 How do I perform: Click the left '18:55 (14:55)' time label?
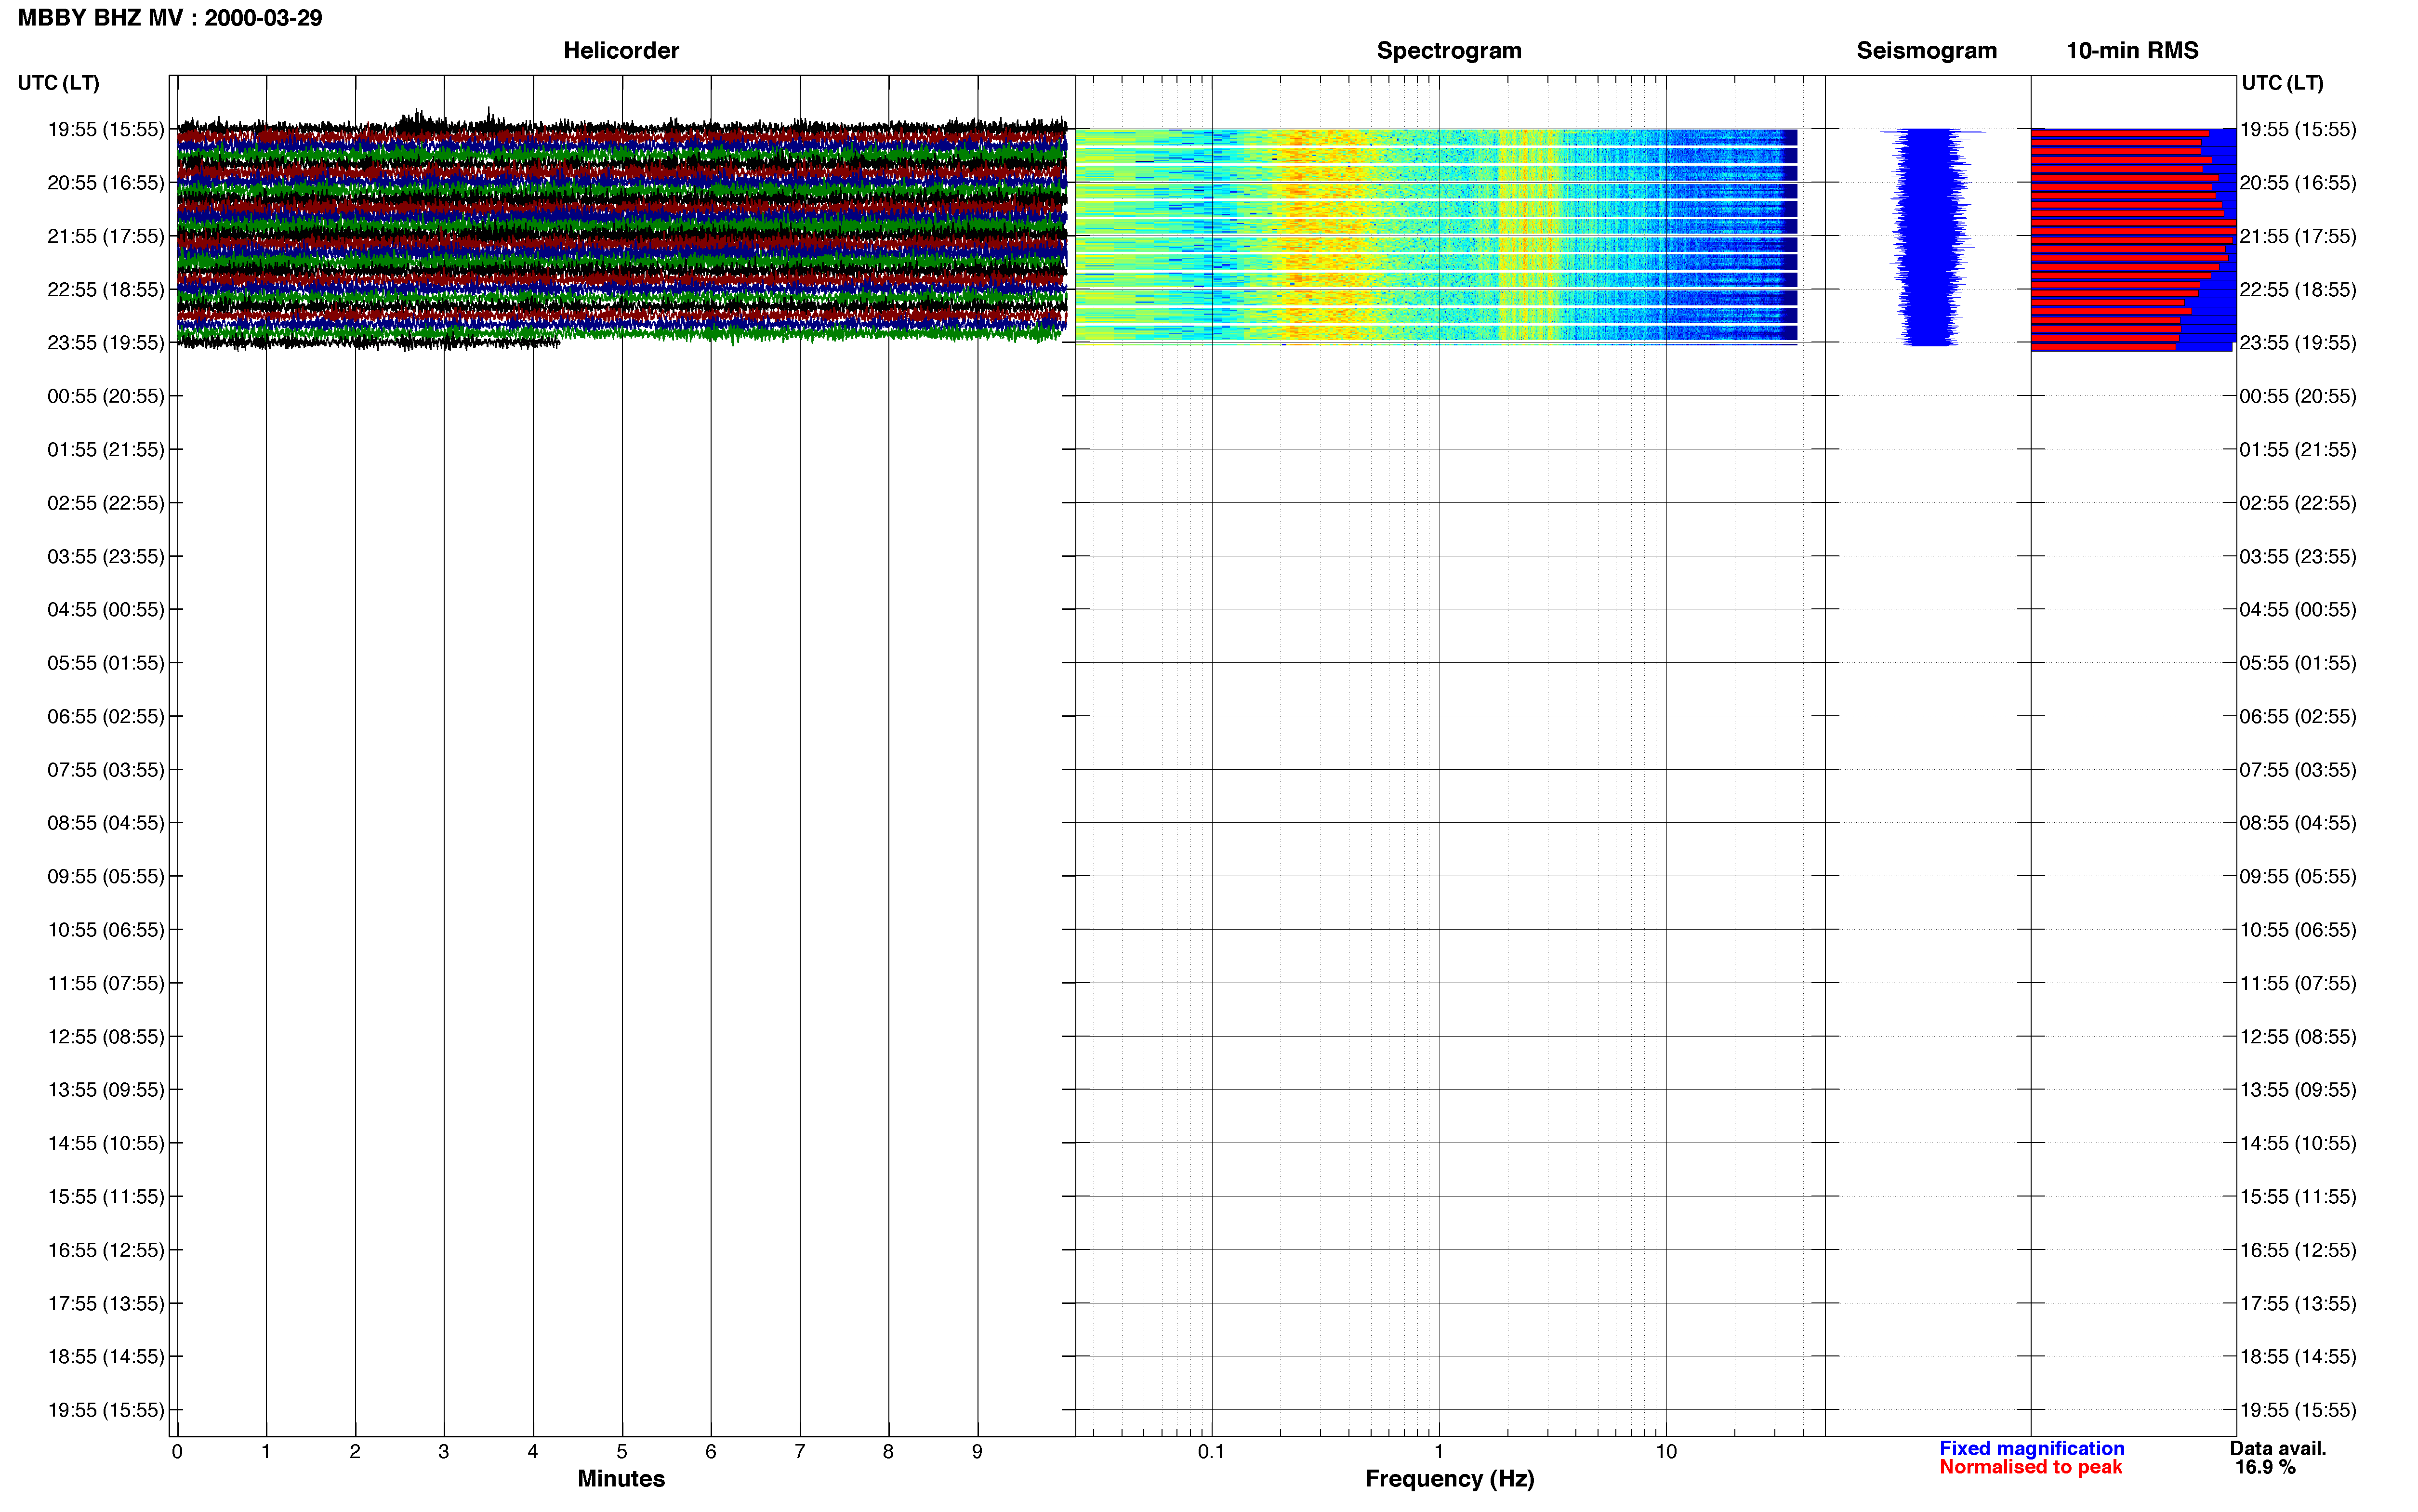pos(106,1356)
